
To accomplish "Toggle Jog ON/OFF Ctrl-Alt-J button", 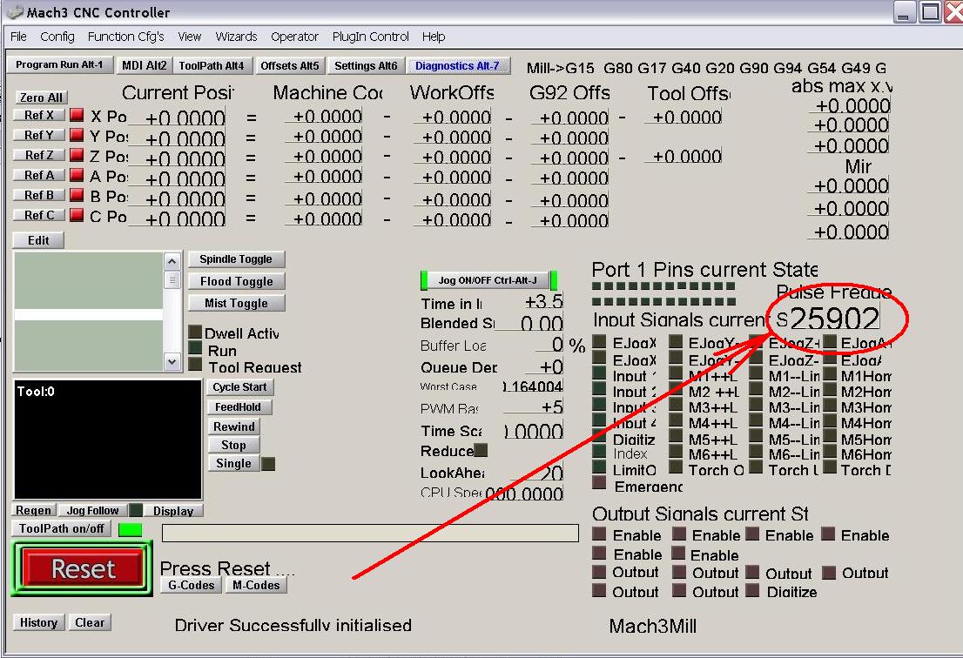I will 488,280.
